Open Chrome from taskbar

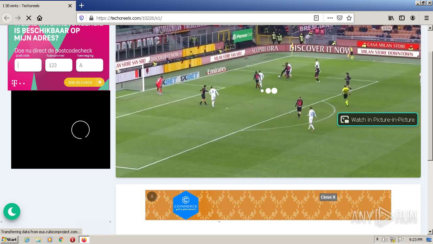(61, 240)
